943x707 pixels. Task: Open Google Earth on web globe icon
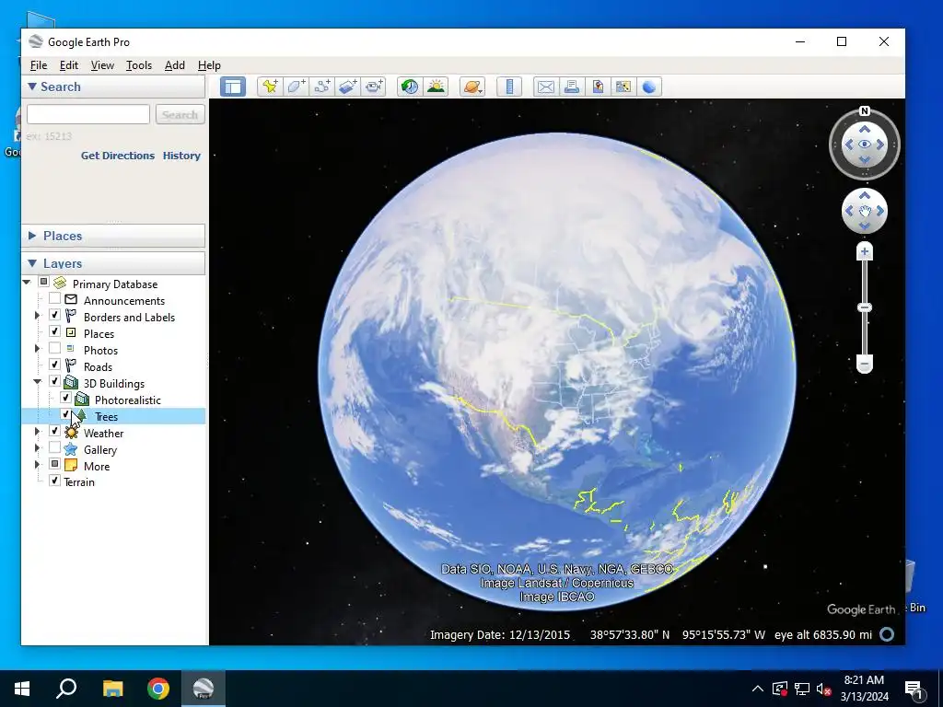coord(649,87)
